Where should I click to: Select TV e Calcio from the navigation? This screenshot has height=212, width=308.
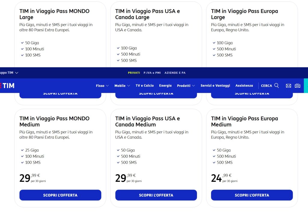[x=145, y=86]
